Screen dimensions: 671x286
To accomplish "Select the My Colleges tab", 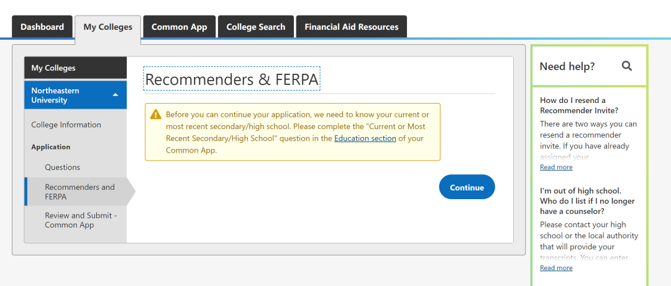I will point(108,27).
